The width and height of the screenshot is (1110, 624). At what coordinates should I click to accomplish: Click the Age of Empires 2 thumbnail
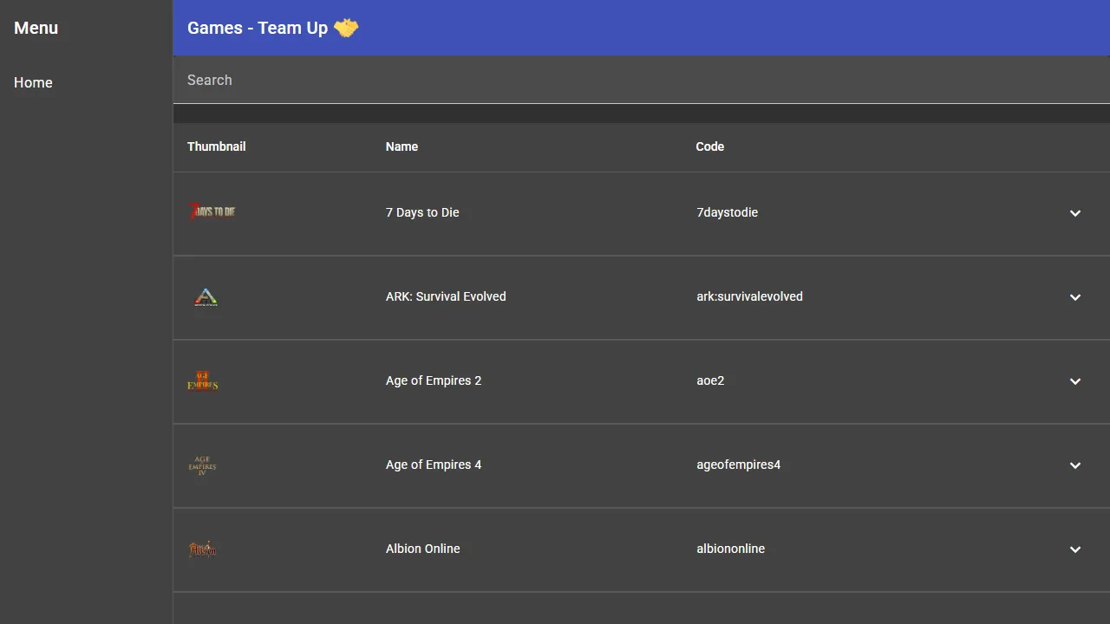tap(202, 380)
